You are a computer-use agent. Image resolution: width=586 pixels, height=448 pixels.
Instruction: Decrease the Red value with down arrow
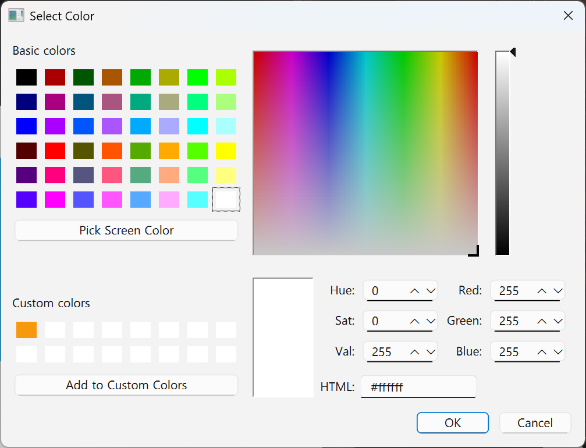point(558,290)
